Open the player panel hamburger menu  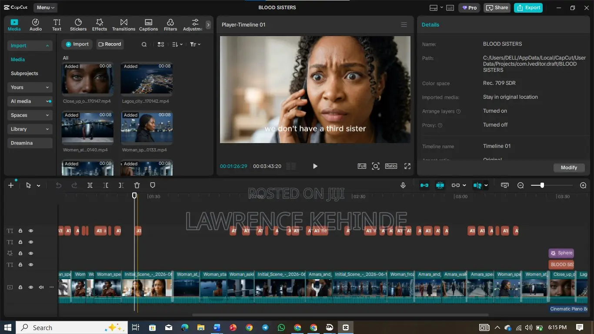[404, 25]
